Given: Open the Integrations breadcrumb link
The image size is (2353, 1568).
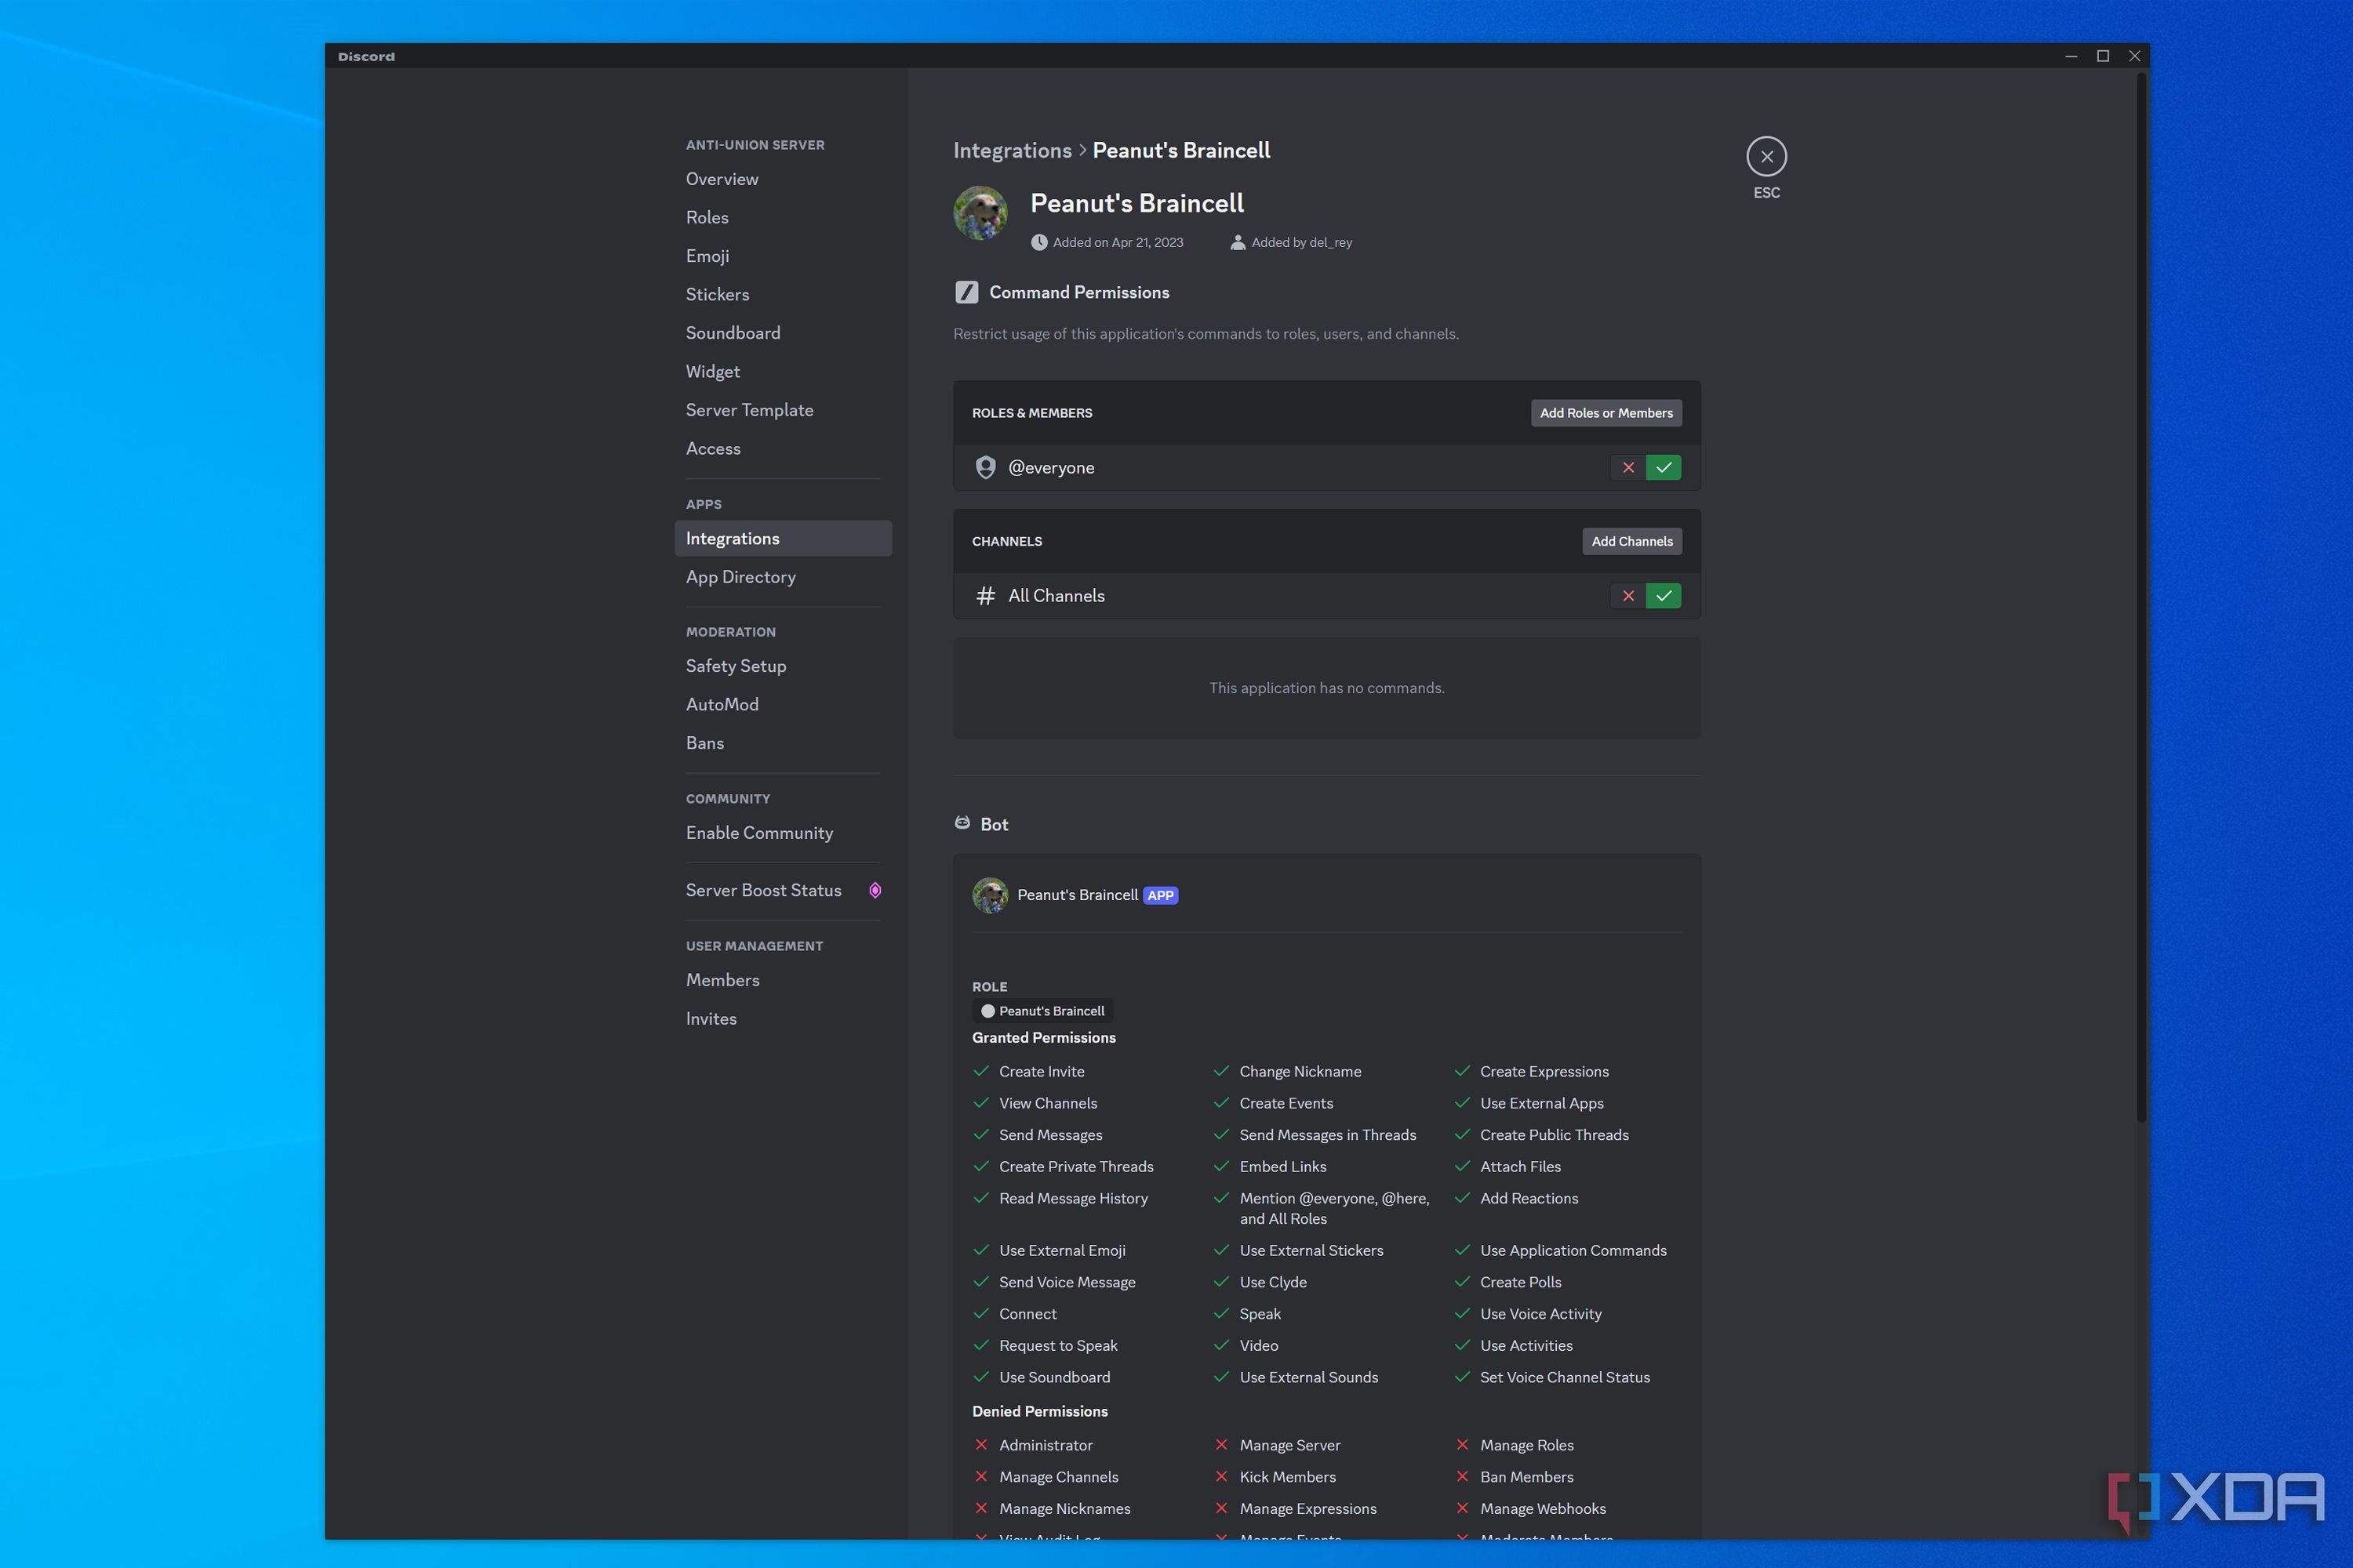Looking at the screenshot, I should 1013,150.
